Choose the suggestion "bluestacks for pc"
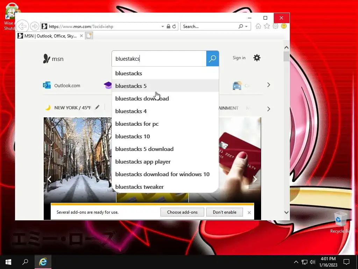The height and width of the screenshot is (269, 358). point(165,124)
